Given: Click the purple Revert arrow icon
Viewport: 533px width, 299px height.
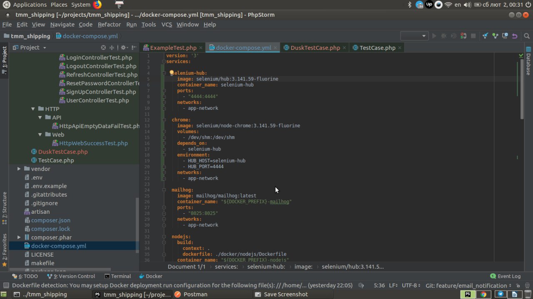Looking at the screenshot, I should click(515, 36).
